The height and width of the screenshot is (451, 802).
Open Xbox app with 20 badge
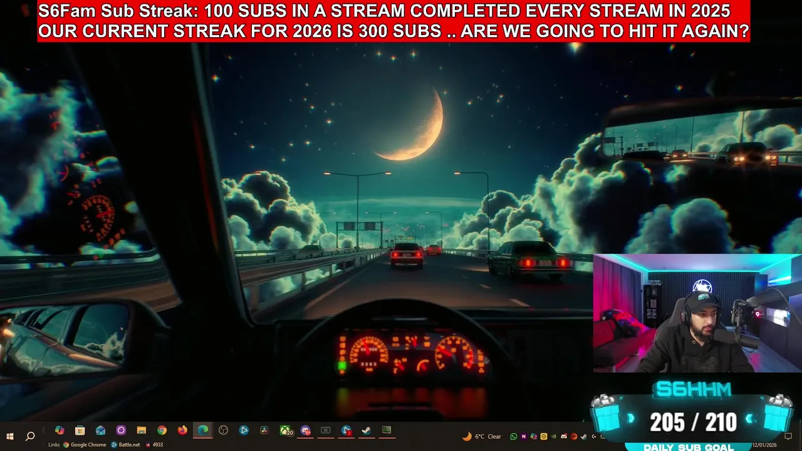(286, 431)
